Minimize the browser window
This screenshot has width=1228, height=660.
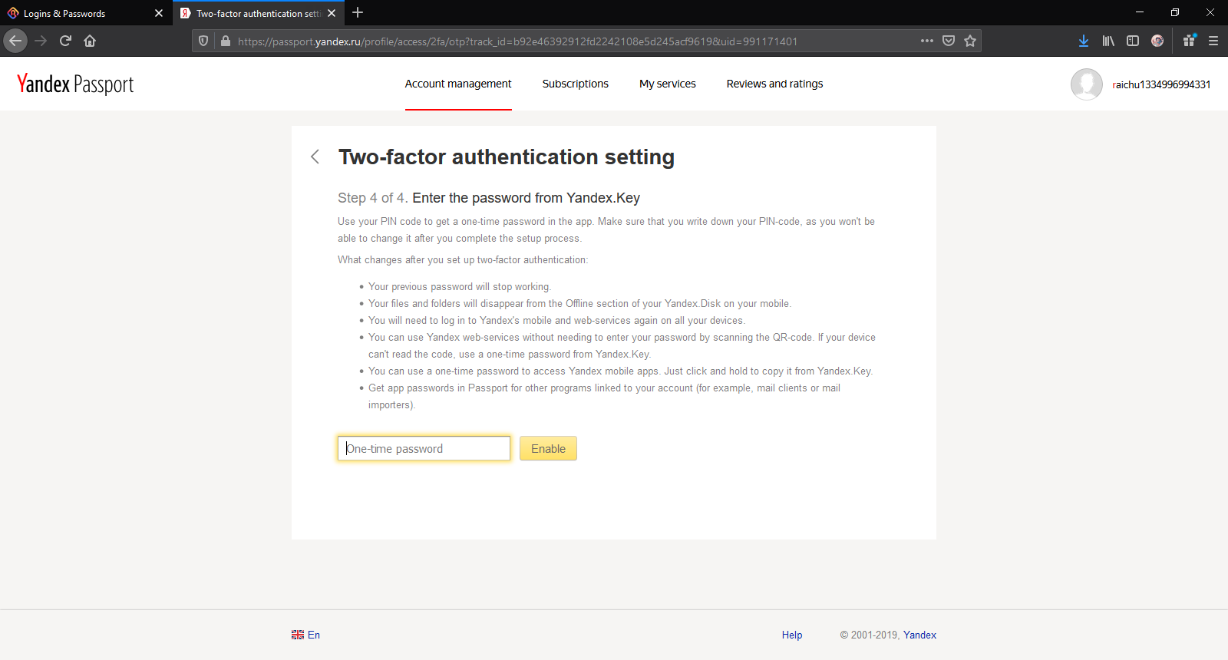(x=1140, y=12)
